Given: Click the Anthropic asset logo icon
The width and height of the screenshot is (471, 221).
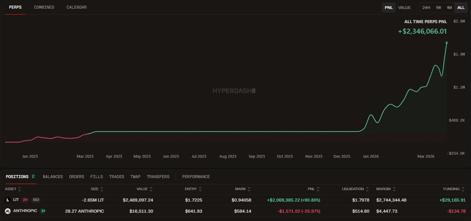Looking at the screenshot, I should pos(8,211).
